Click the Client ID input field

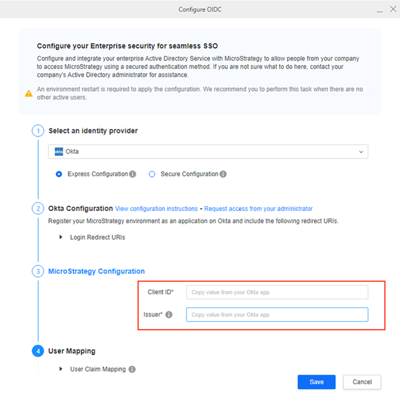point(277,292)
